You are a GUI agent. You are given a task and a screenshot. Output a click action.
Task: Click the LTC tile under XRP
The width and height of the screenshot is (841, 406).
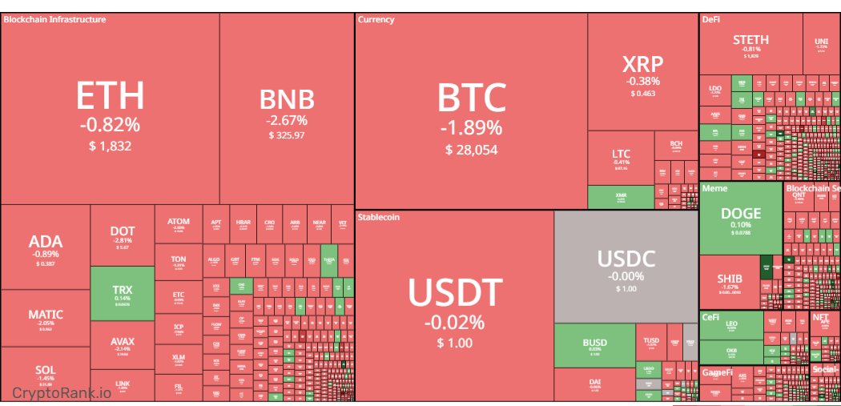pos(621,158)
